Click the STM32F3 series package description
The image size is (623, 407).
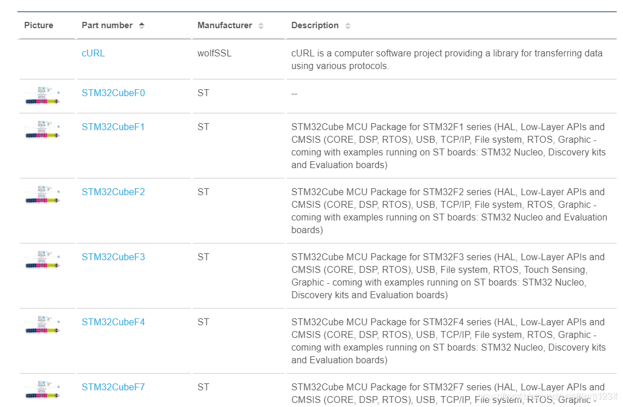point(448,276)
